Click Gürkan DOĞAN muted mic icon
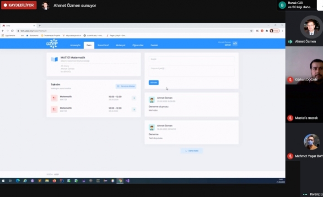This screenshot has width=323, height=197. [290, 80]
